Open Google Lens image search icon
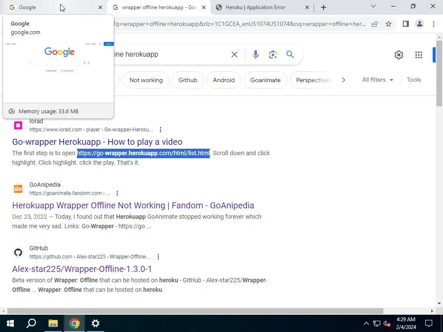Screen dimensions: 443x332 [x=273, y=54]
